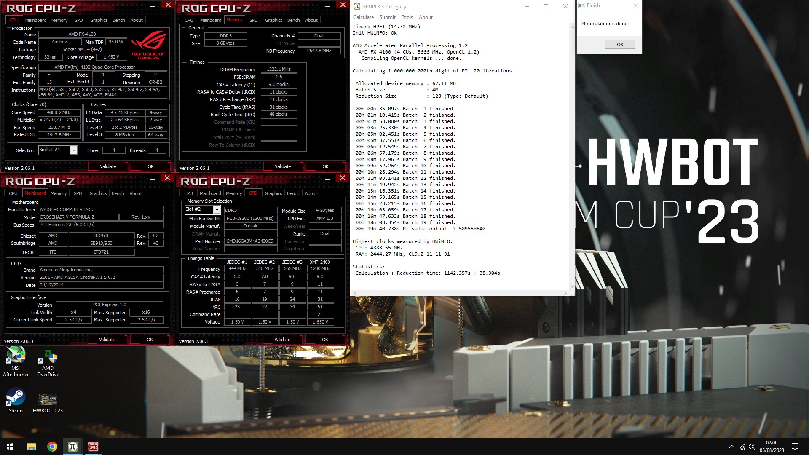Click Validate in Memory CPU-Z window
This screenshot has width=809, height=455.
283,166
